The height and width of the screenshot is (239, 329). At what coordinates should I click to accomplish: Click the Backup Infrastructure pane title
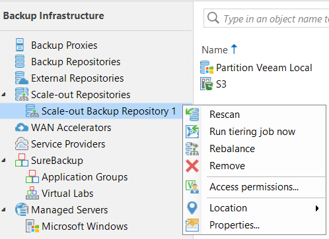click(x=54, y=16)
